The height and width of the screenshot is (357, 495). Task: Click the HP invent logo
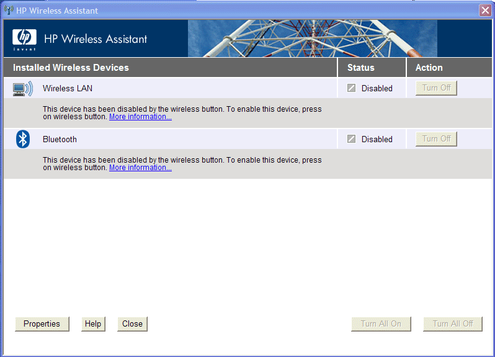point(24,40)
